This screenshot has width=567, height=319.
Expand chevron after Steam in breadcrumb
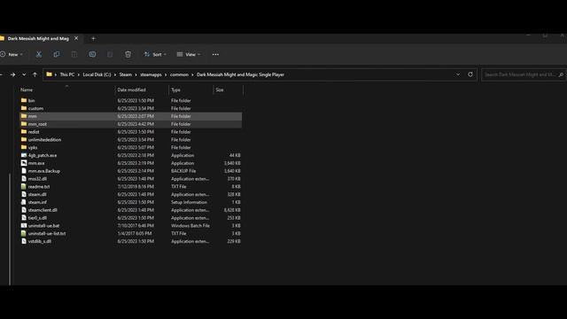click(136, 74)
